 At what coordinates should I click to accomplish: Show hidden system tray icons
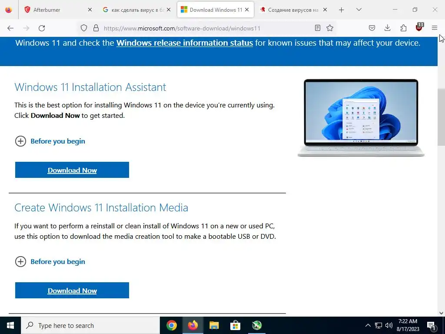click(368, 325)
